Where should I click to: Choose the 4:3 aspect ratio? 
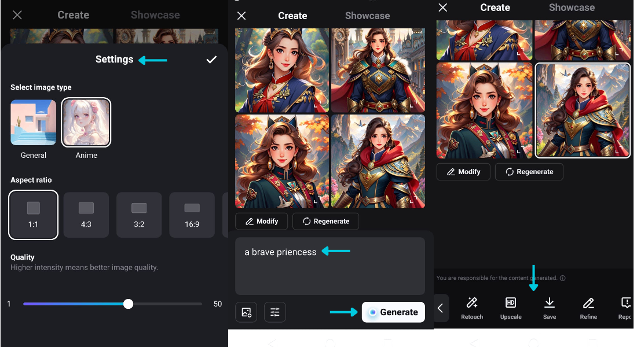[86, 215]
